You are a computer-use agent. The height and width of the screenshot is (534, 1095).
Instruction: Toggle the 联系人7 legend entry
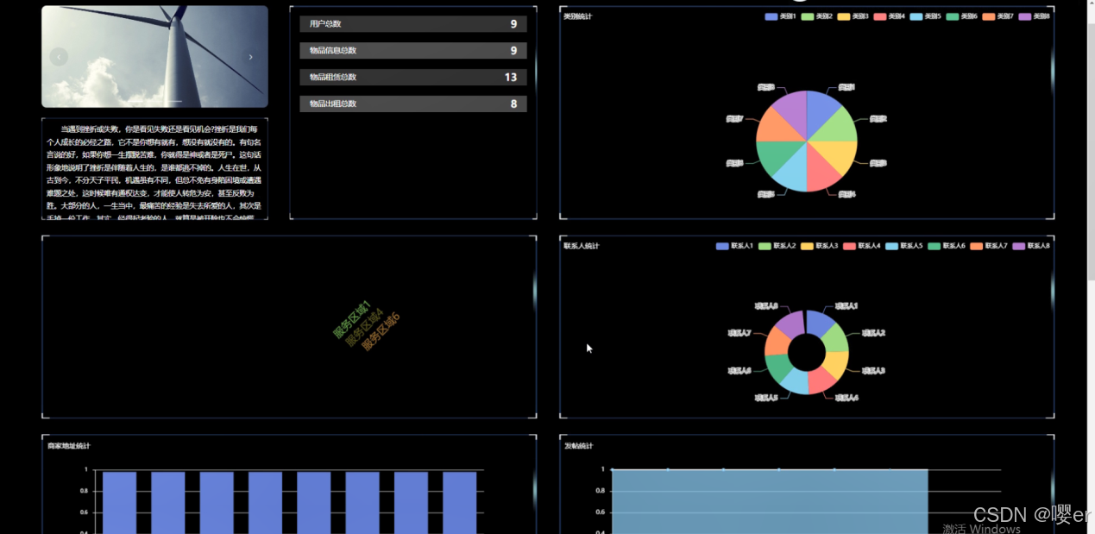point(988,246)
